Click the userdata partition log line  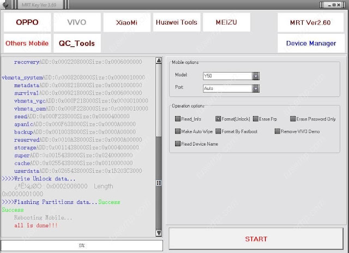[x=78, y=171]
